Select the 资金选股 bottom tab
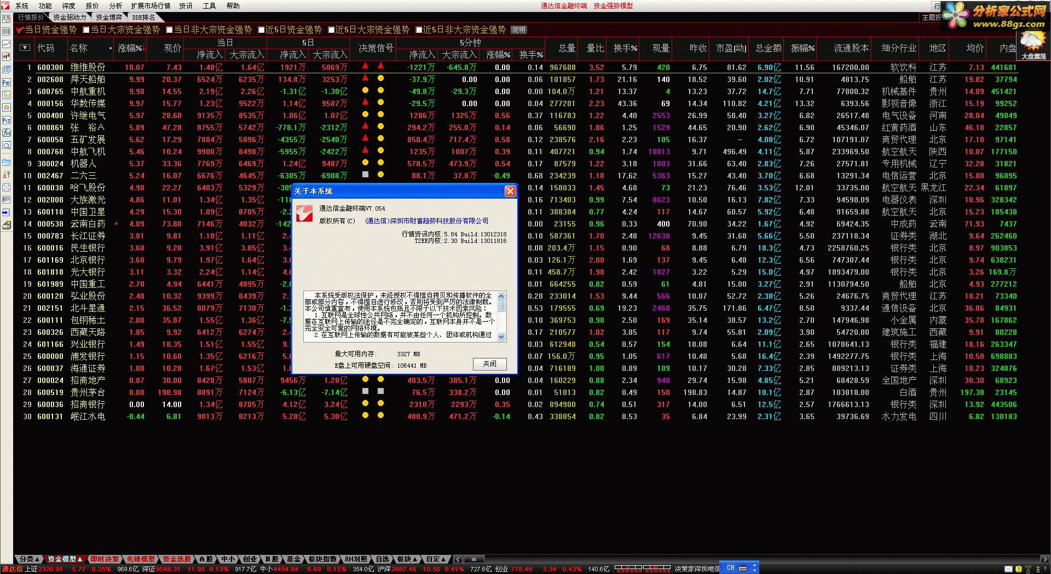The image size is (1051, 574). 177,559
